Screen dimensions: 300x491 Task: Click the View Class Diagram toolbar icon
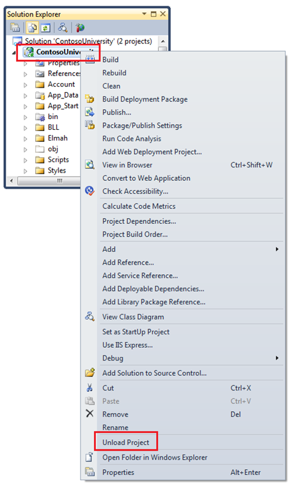[x=63, y=27]
